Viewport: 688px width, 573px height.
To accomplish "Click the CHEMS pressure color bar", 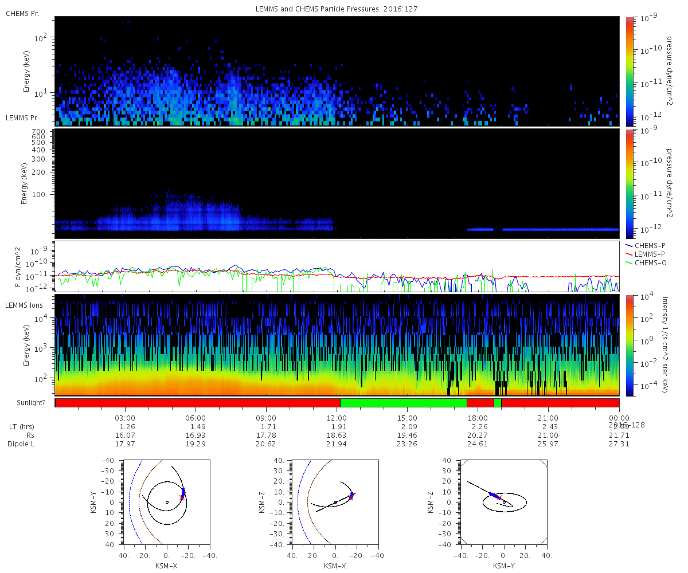I will [630, 72].
